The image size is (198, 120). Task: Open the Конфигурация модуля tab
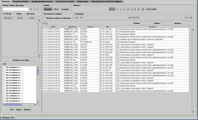click(x=42, y=1)
